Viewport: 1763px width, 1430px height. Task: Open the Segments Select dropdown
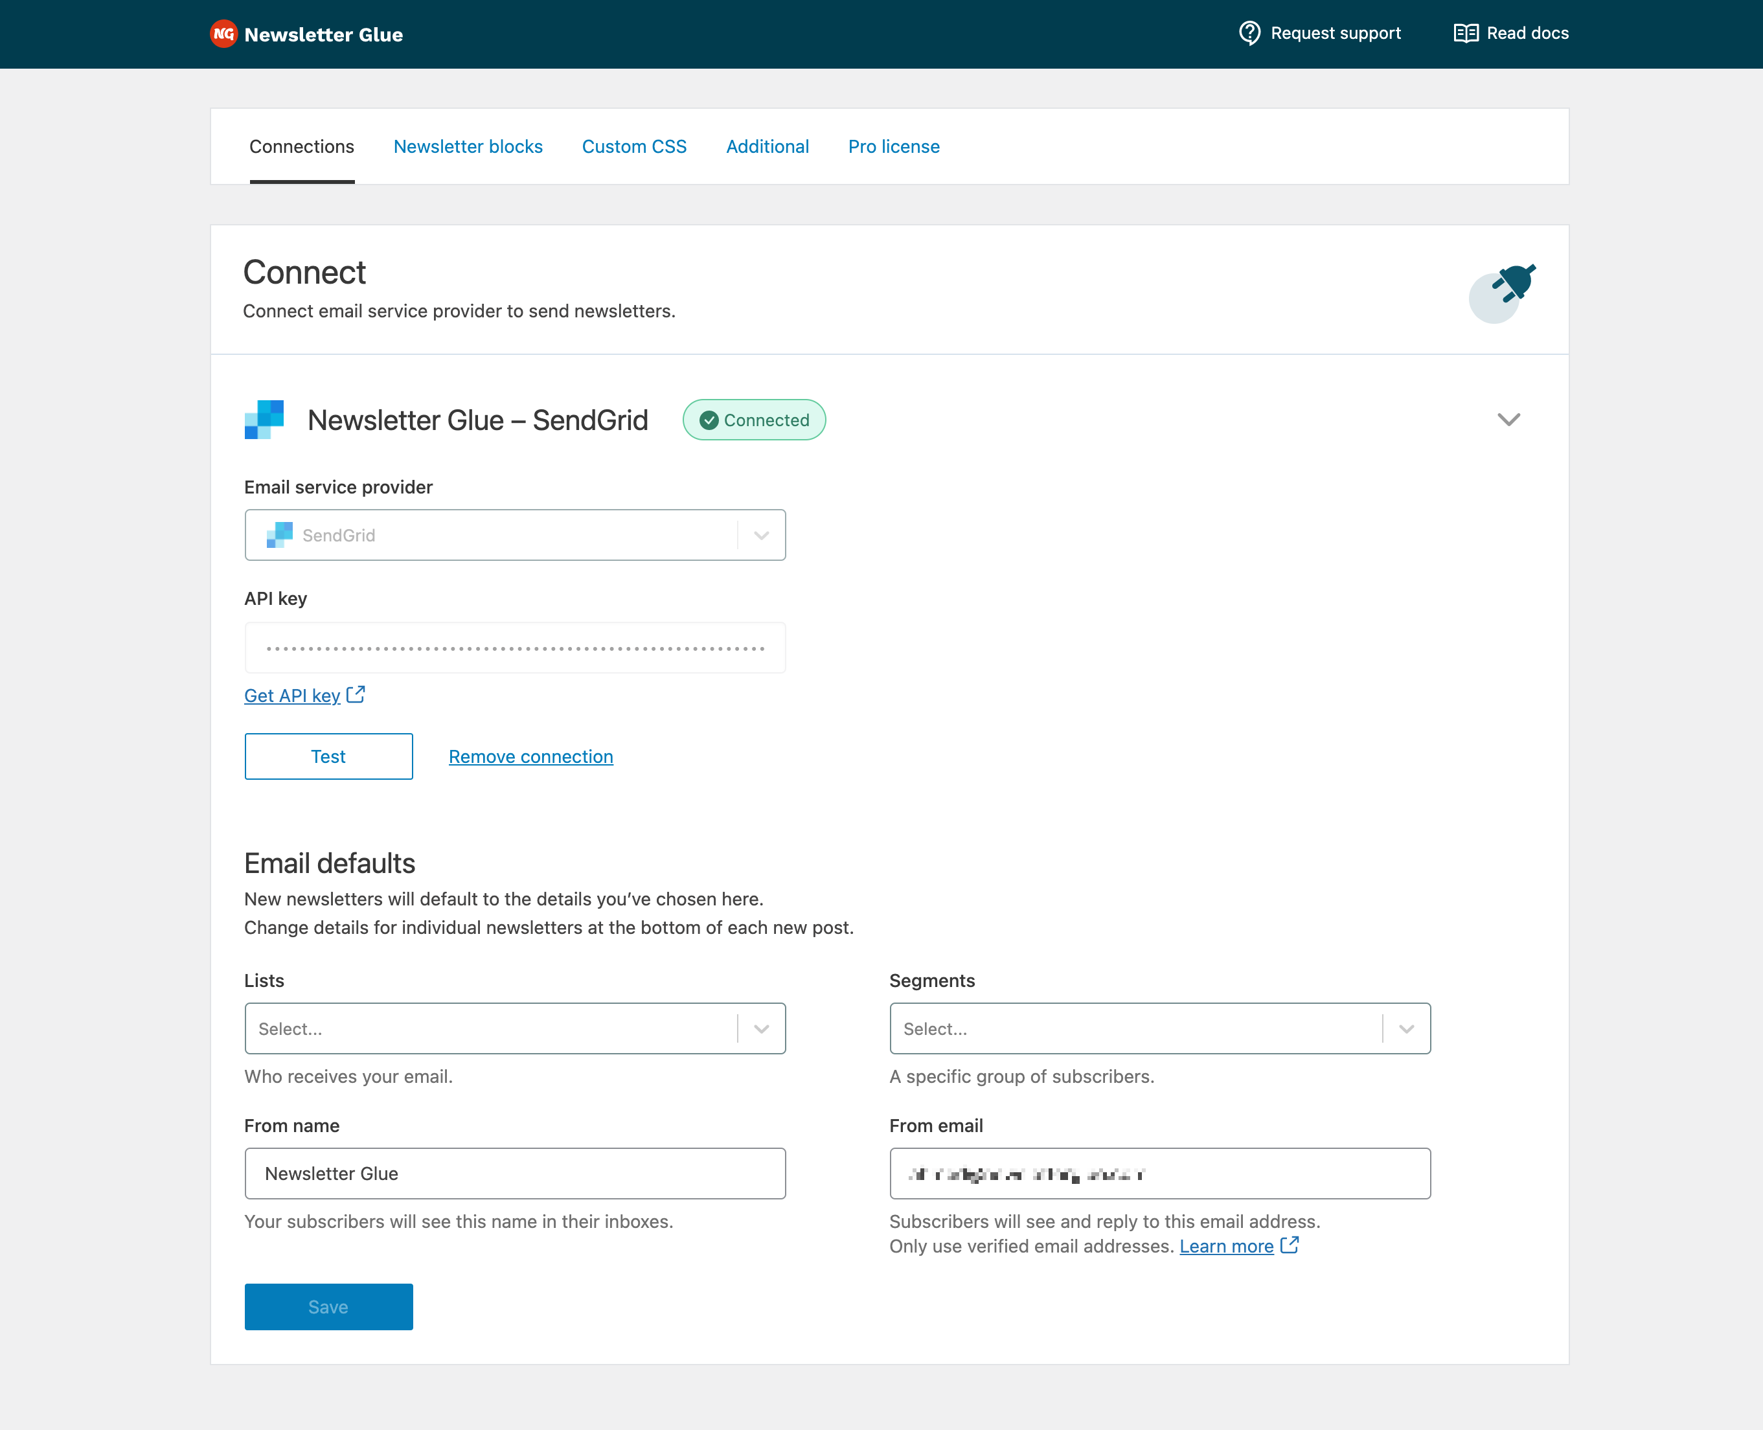[1160, 1028]
